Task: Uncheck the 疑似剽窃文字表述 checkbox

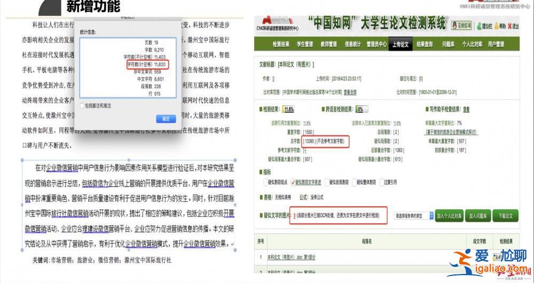Action: (293, 182)
